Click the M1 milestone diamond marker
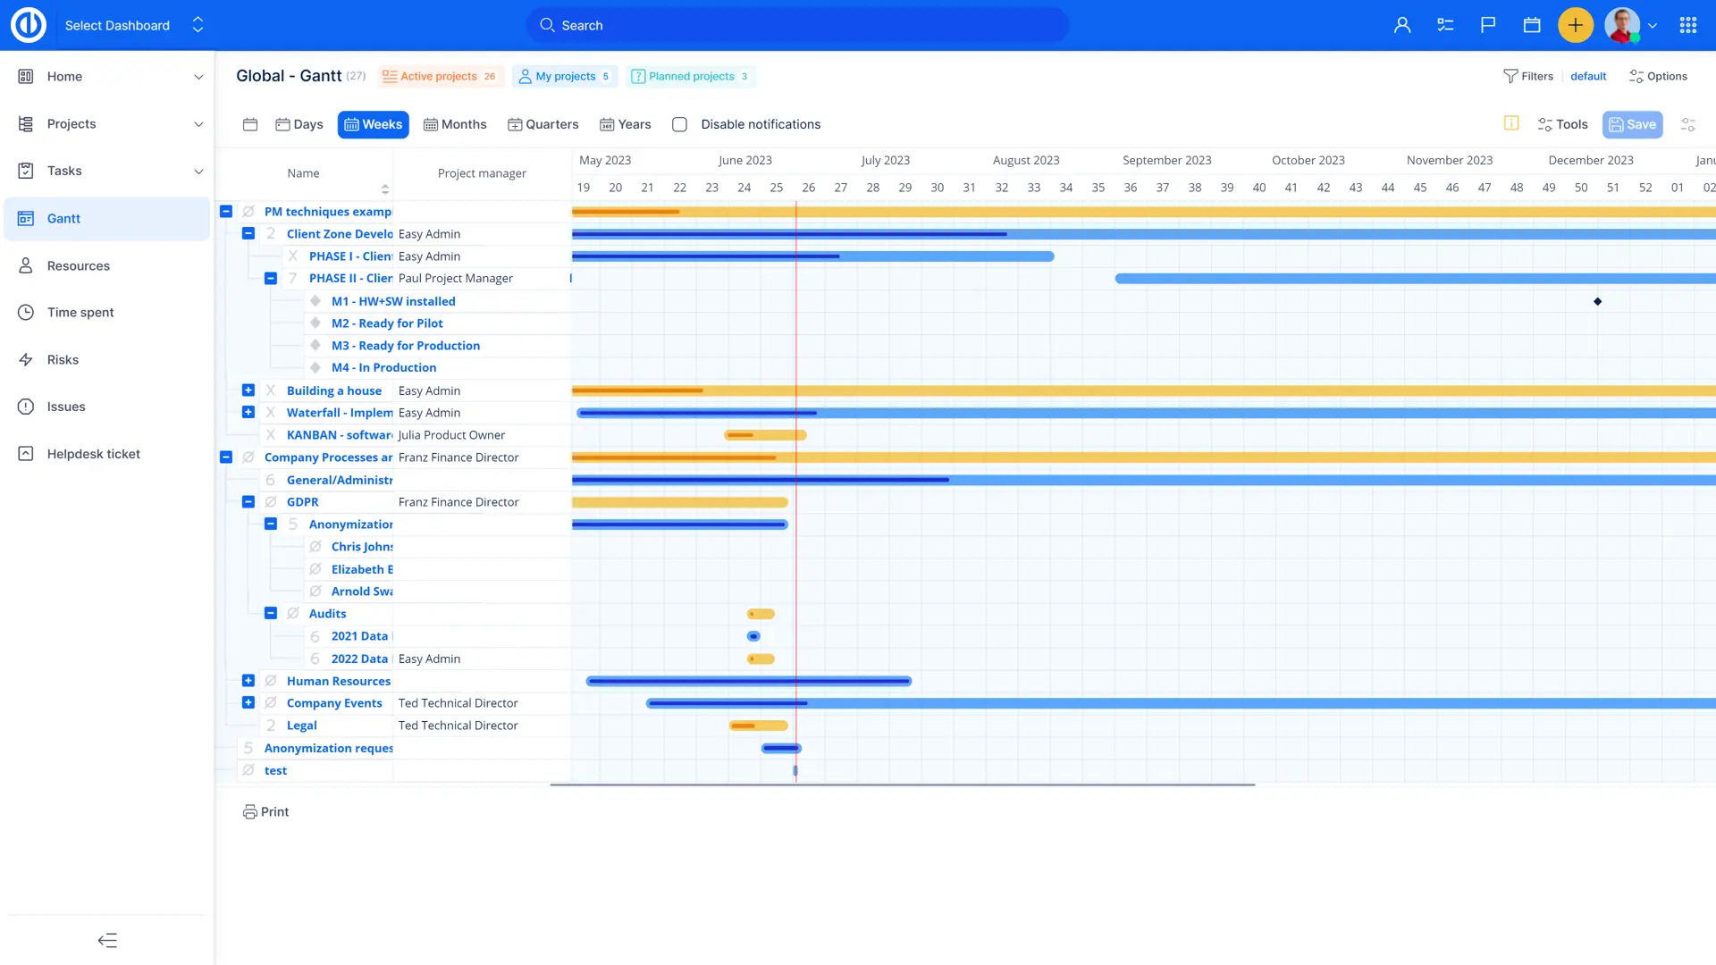The width and height of the screenshot is (1716, 965). [x=1597, y=301]
